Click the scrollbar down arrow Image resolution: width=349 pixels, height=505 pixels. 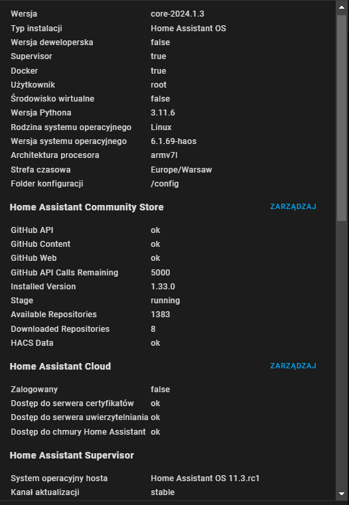(342, 494)
